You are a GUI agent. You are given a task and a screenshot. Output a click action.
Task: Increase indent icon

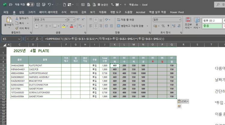pos(111,26)
